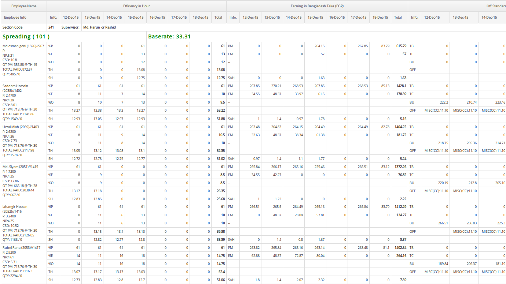Click earning total 1428.1
The width and height of the screenshot is (506, 284).
pyautogui.click(x=401, y=86)
